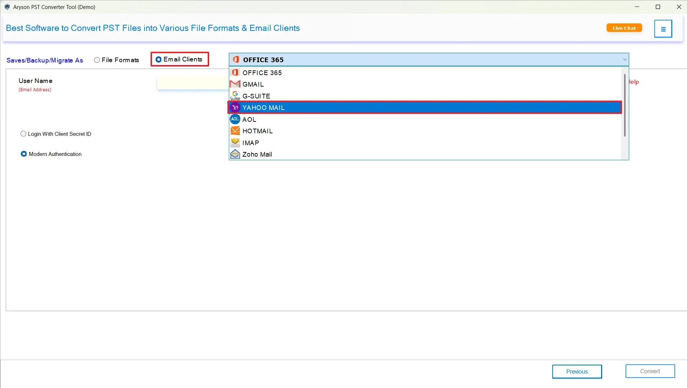Choose YAHOO MAIL from the list
The width and height of the screenshot is (687, 388).
(425, 107)
